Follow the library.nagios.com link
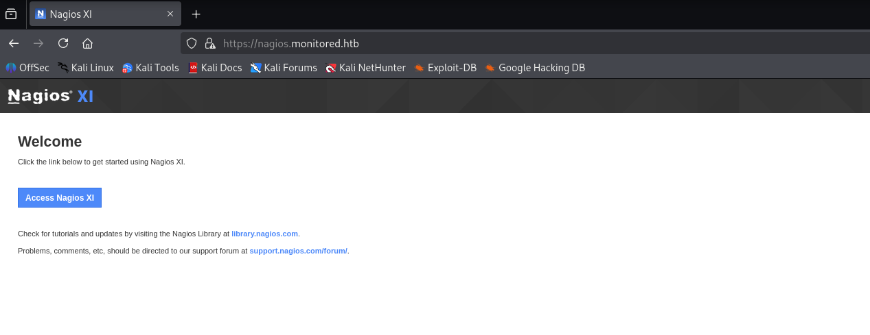The image size is (870, 335). (264, 234)
